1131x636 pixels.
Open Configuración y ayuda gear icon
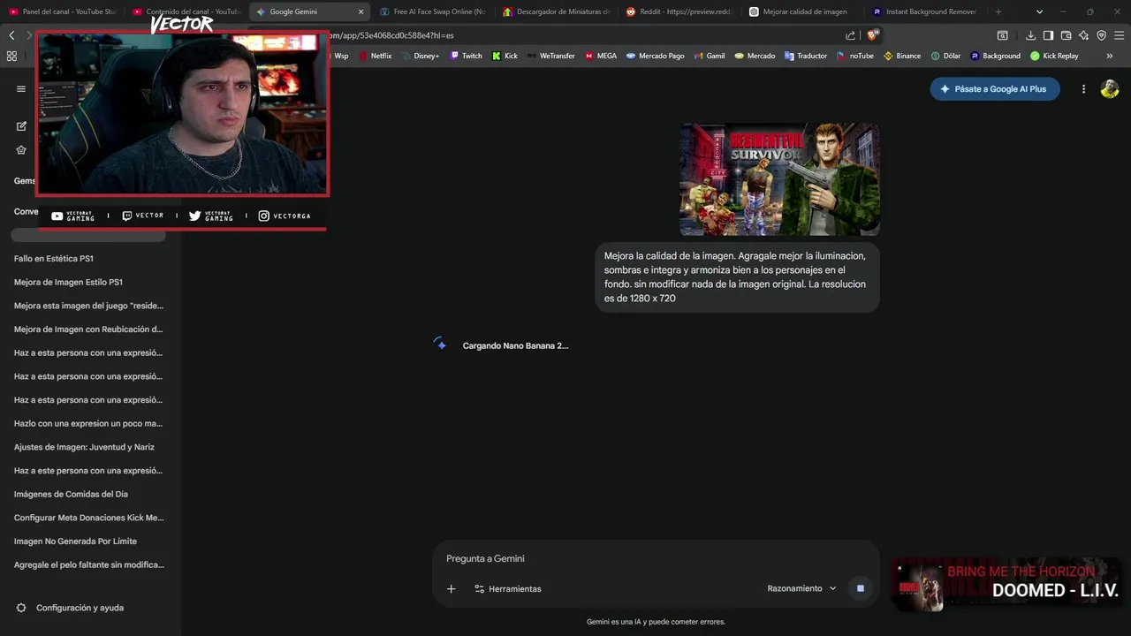pyautogui.click(x=21, y=608)
